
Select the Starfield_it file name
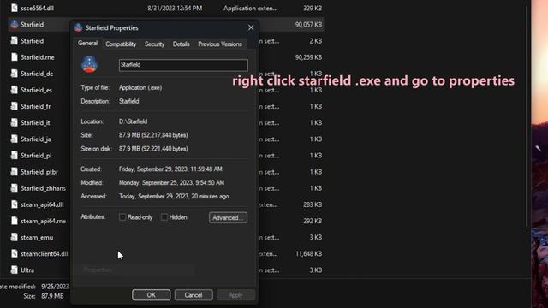tap(35, 123)
